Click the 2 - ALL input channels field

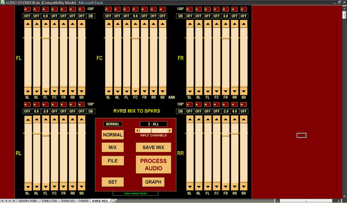[x=153, y=124]
